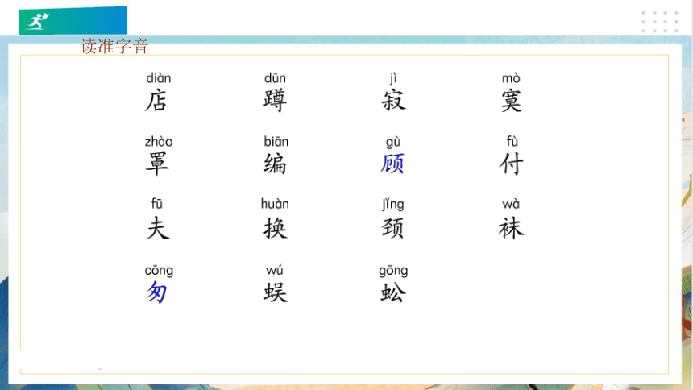The width and height of the screenshot is (693, 390).
Task: Select the character 寞
Action: pyautogui.click(x=512, y=101)
